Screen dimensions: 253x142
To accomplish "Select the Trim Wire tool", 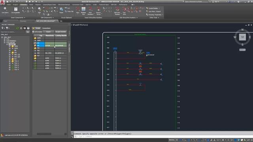I will pos(124,11).
